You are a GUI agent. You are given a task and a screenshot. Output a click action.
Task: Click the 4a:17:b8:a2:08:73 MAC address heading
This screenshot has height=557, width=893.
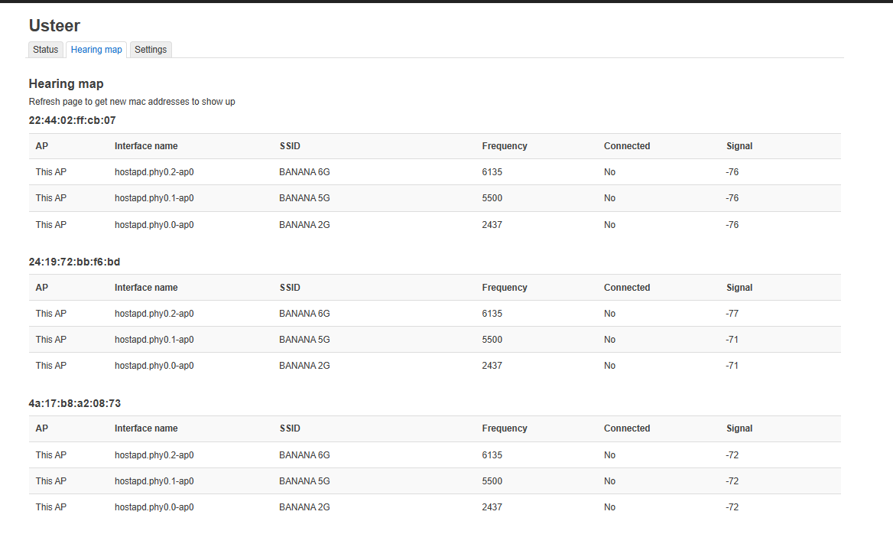[74, 402]
